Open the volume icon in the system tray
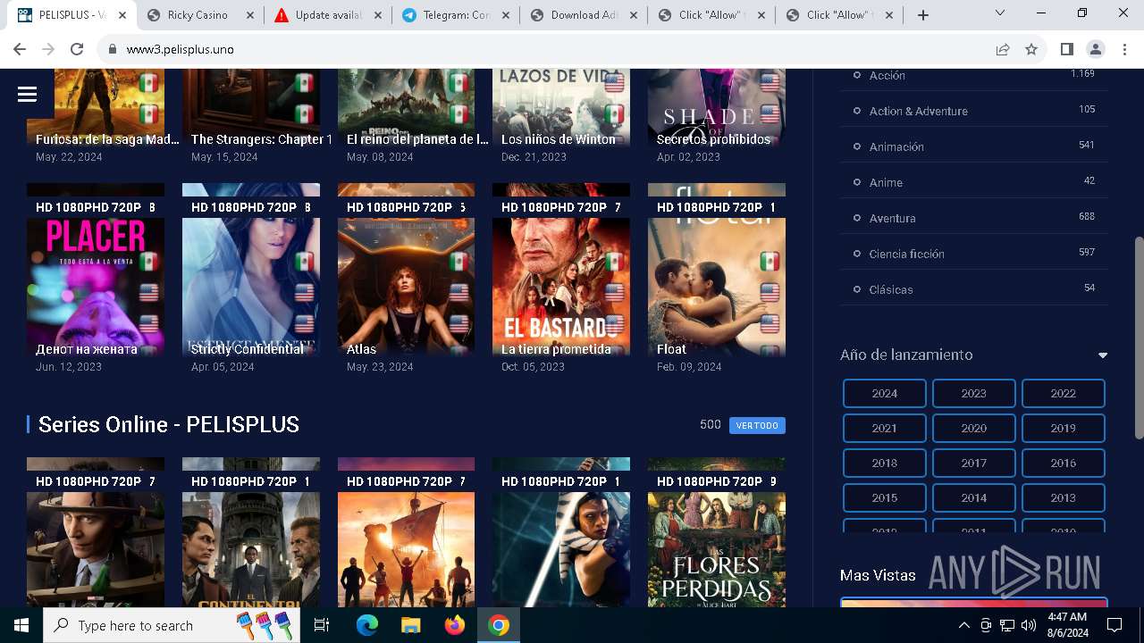Image resolution: width=1144 pixels, height=643 pixels. click(1029, 625)
